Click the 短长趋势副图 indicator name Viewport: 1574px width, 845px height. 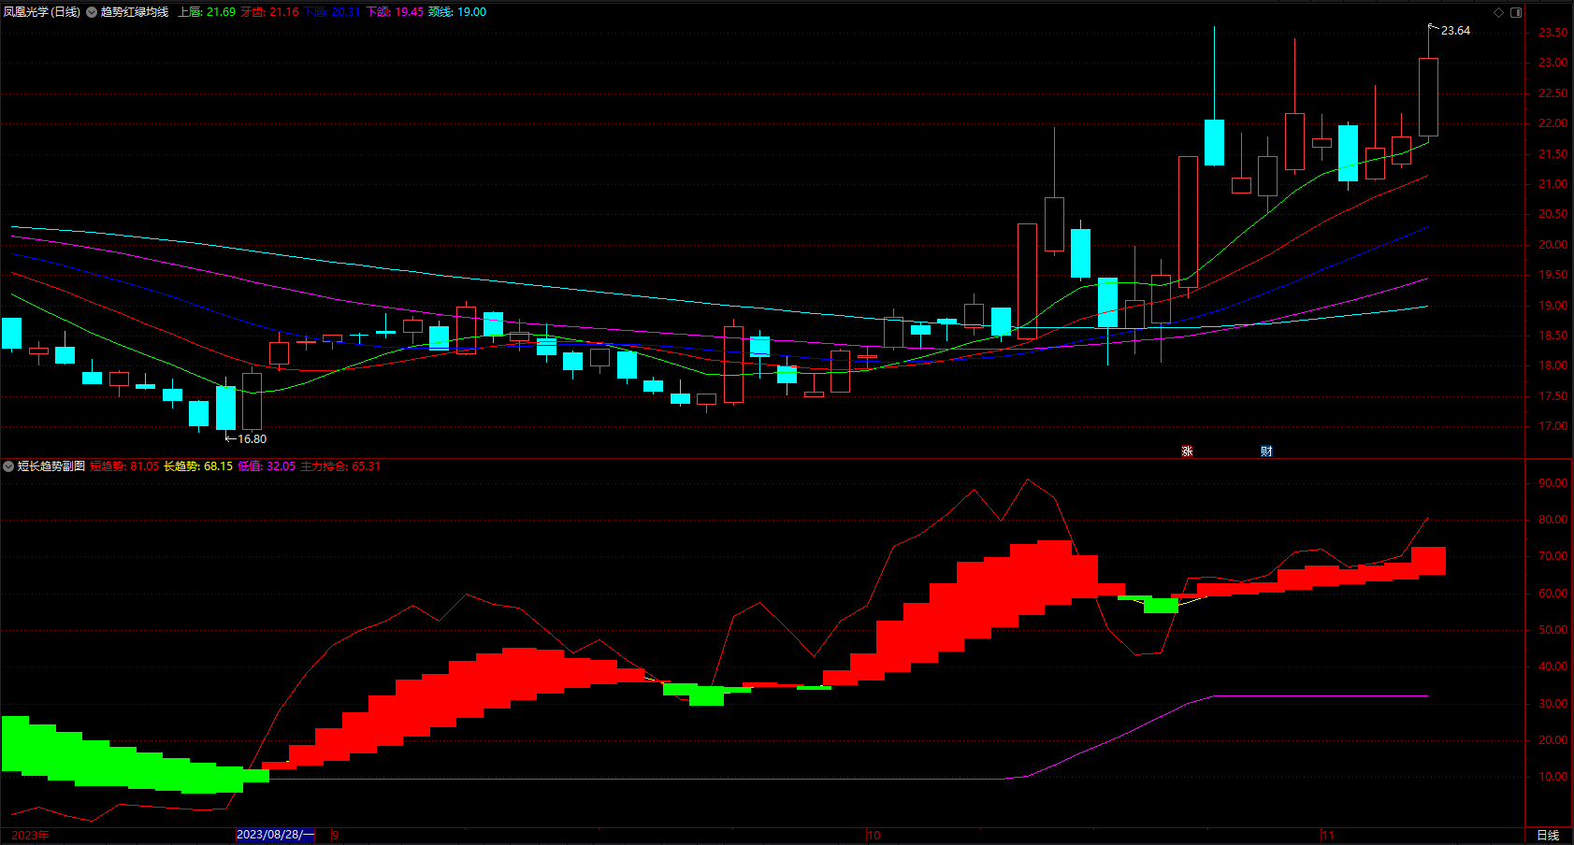(x=51, y=465)
